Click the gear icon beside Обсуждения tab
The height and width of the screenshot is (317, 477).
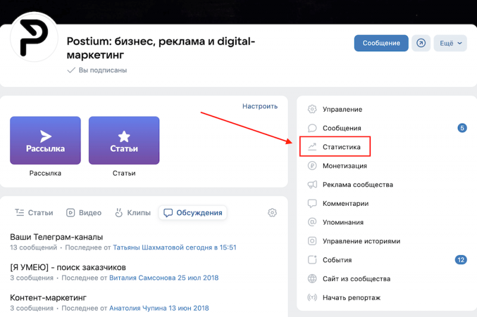[272, 212]
